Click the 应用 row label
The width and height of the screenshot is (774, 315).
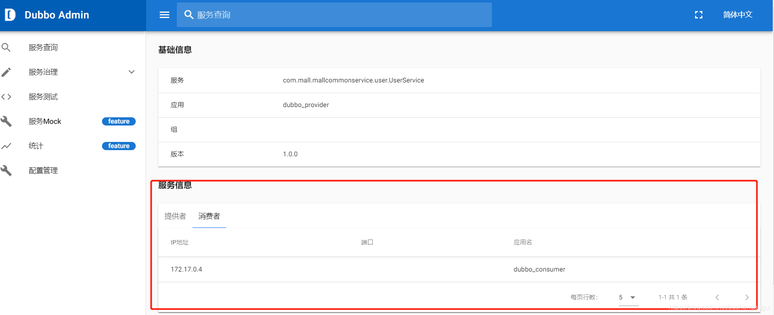(177, 105)
